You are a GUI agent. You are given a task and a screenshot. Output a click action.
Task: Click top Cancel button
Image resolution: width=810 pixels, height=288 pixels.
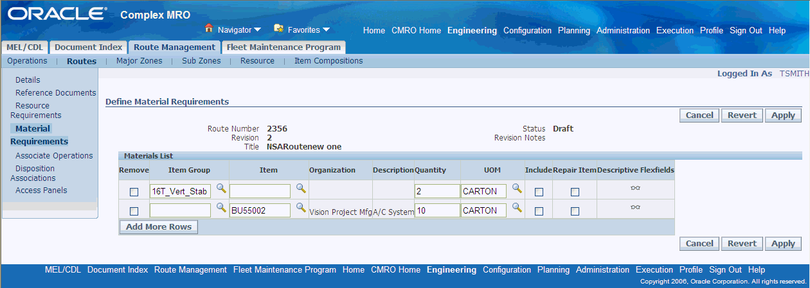[x=699, y=115]
